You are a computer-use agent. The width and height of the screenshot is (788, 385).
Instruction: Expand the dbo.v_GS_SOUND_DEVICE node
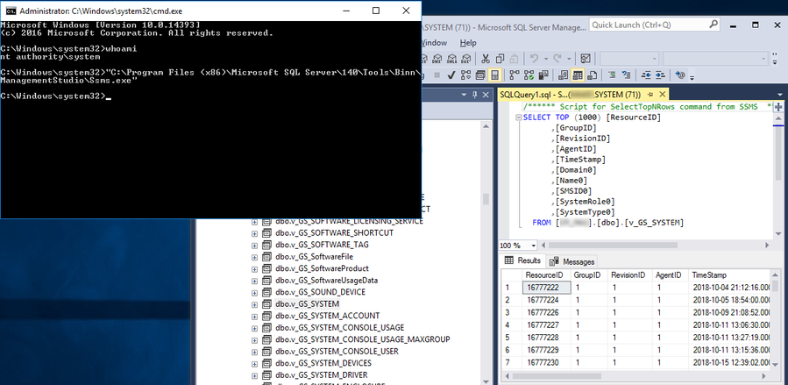(254, 293)
